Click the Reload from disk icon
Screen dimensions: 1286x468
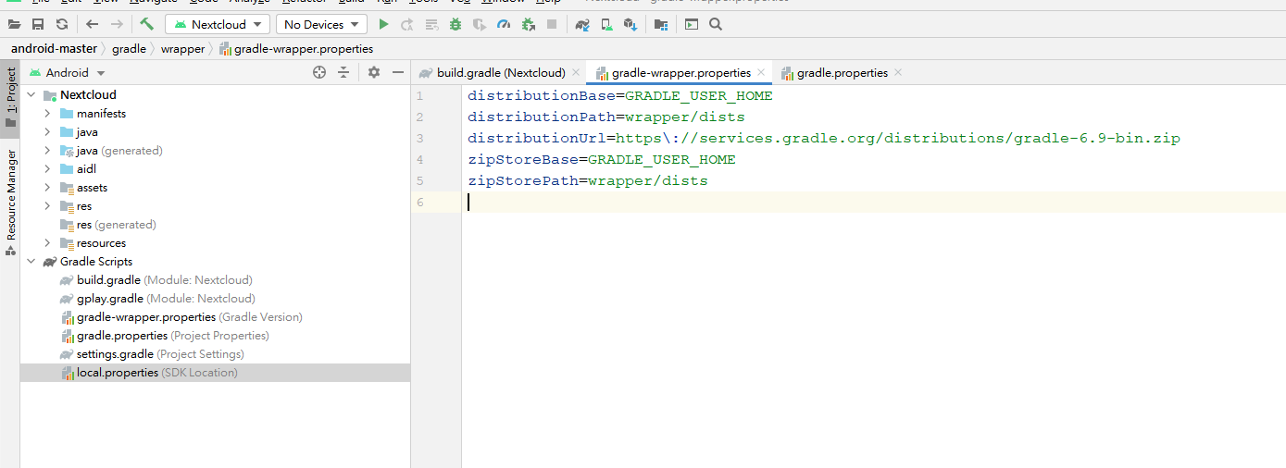point(61,25)
